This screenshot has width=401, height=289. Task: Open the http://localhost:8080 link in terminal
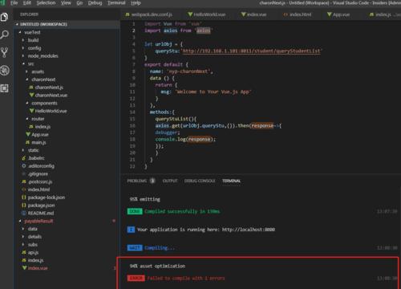point(249,230)
